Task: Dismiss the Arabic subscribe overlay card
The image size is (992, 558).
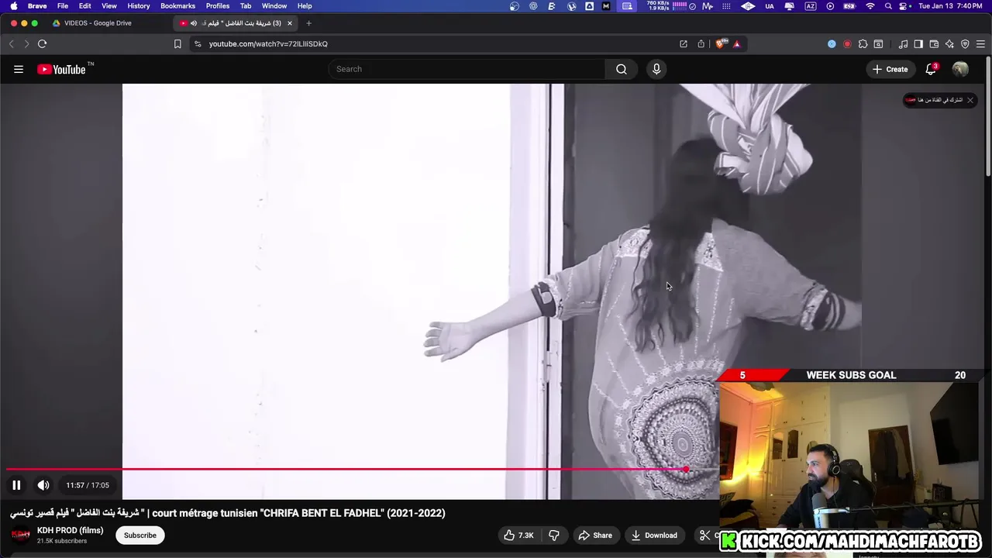Action: (x=970, y=100)
